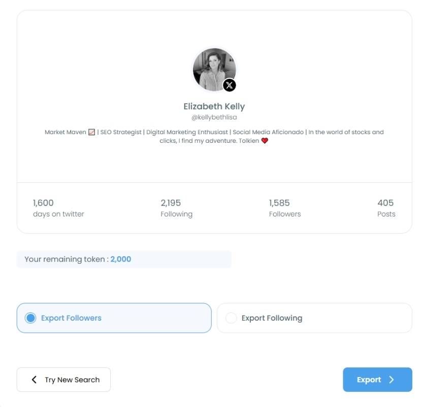
Task: Open the Export Followers panel card
Action: pyautogui.click(x=114, y=318)
